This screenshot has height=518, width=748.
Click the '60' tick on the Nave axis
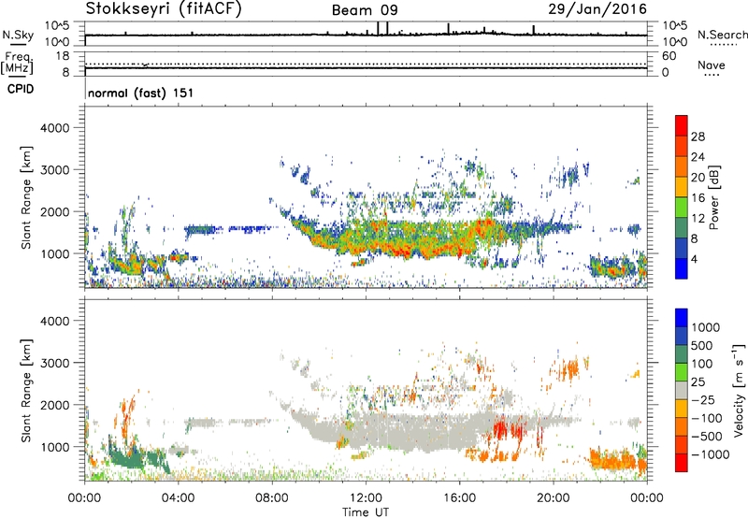pos(669,56)
